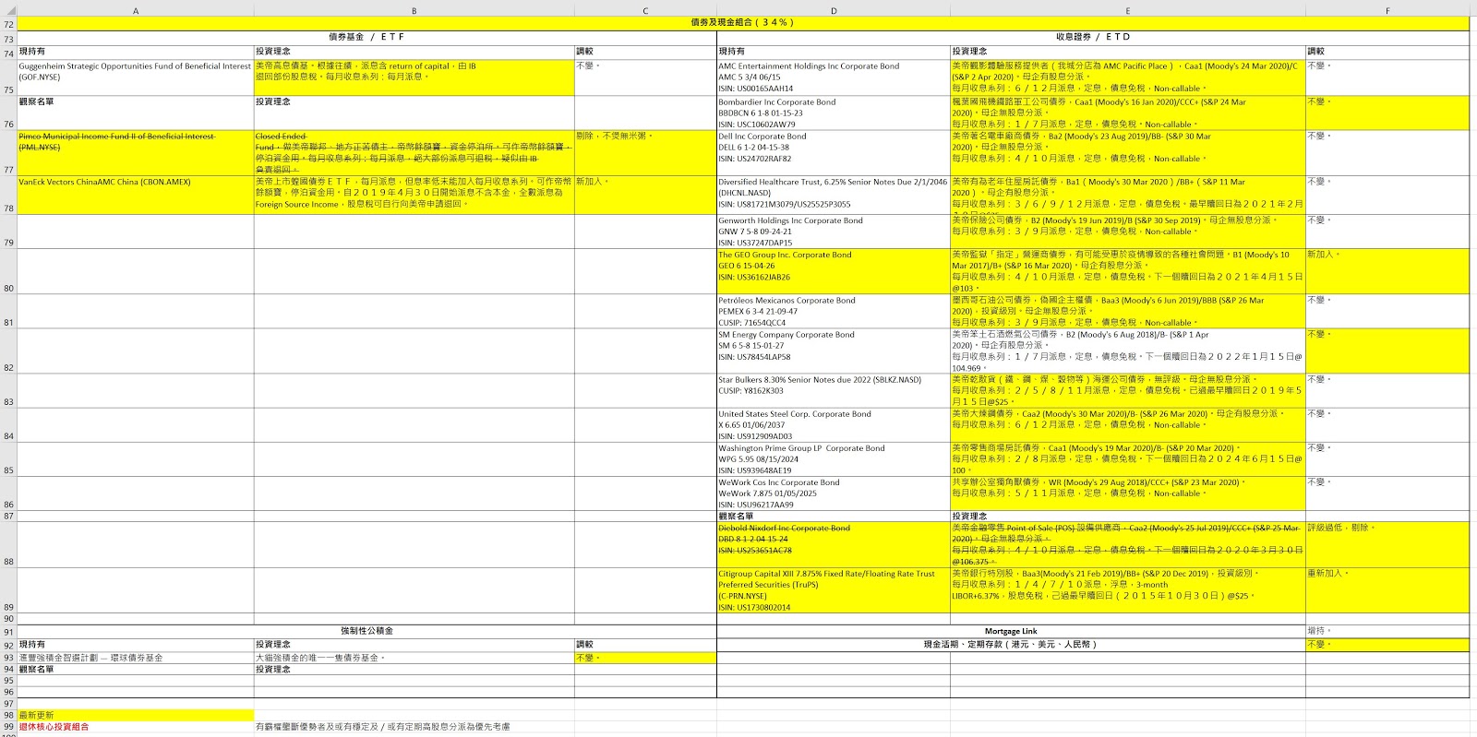Select the Guggenheim Strategic Opportunities Fund cell
1477x737 pixels.
(x=136, y=78)
